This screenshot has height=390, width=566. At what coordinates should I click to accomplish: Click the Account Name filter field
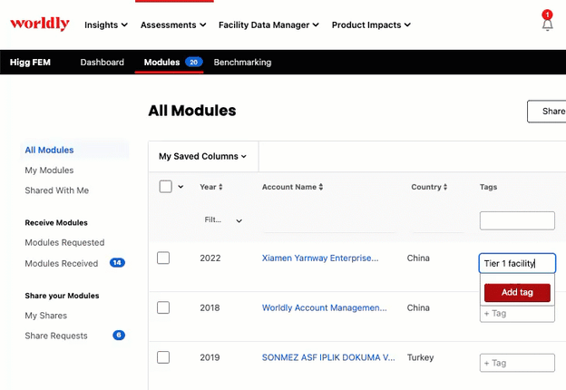click(x=328, y=223)
